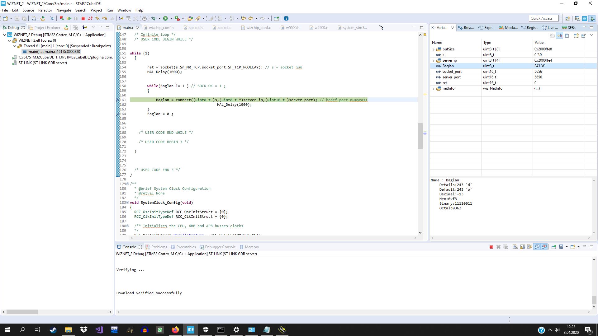Collapse the Thread #1 tree node
This screenshot has height=336, width=598.
(x=14, y=46)
